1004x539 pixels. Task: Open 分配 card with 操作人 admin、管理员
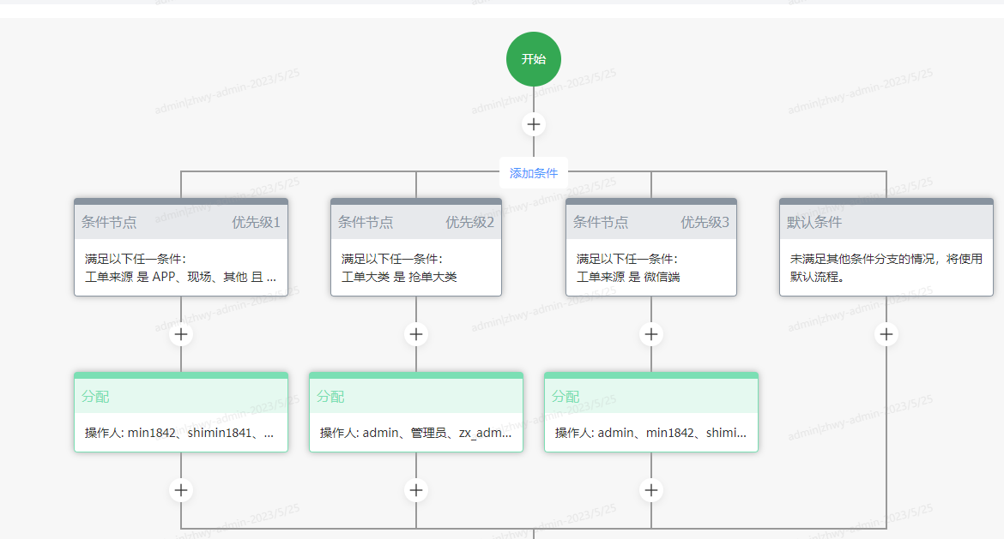[416, 412]
